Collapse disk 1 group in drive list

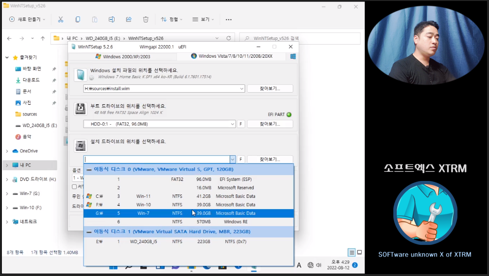(x=89, y=232)
